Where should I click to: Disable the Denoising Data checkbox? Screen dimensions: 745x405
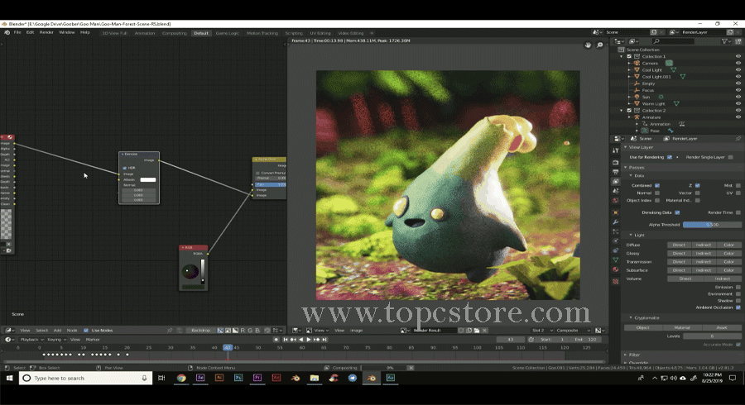pyautogui.click(x=677, y=212)
